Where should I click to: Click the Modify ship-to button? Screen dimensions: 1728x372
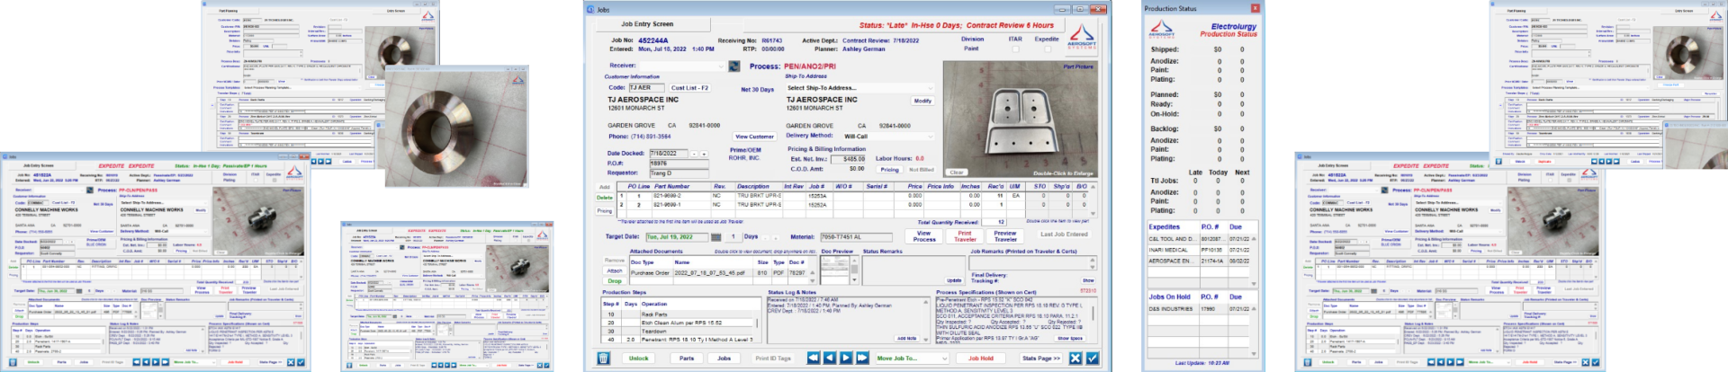tap(922, 101)
